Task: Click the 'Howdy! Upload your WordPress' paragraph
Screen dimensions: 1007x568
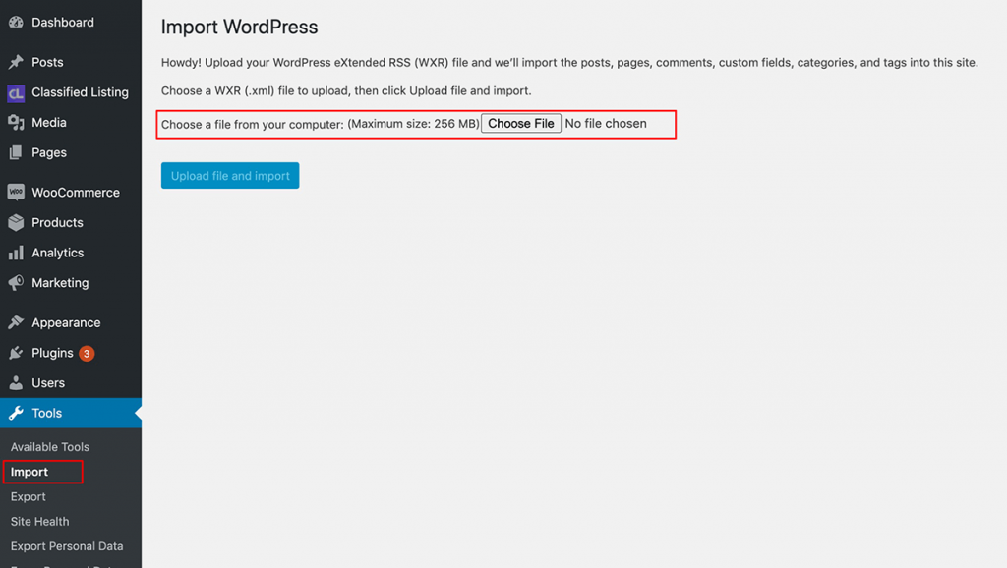Action: click(x=569, y=62)
